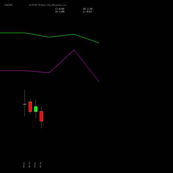173x173 pixels.
Task: Select the doji candle for 05 Jan
Action: click(25, 104)
